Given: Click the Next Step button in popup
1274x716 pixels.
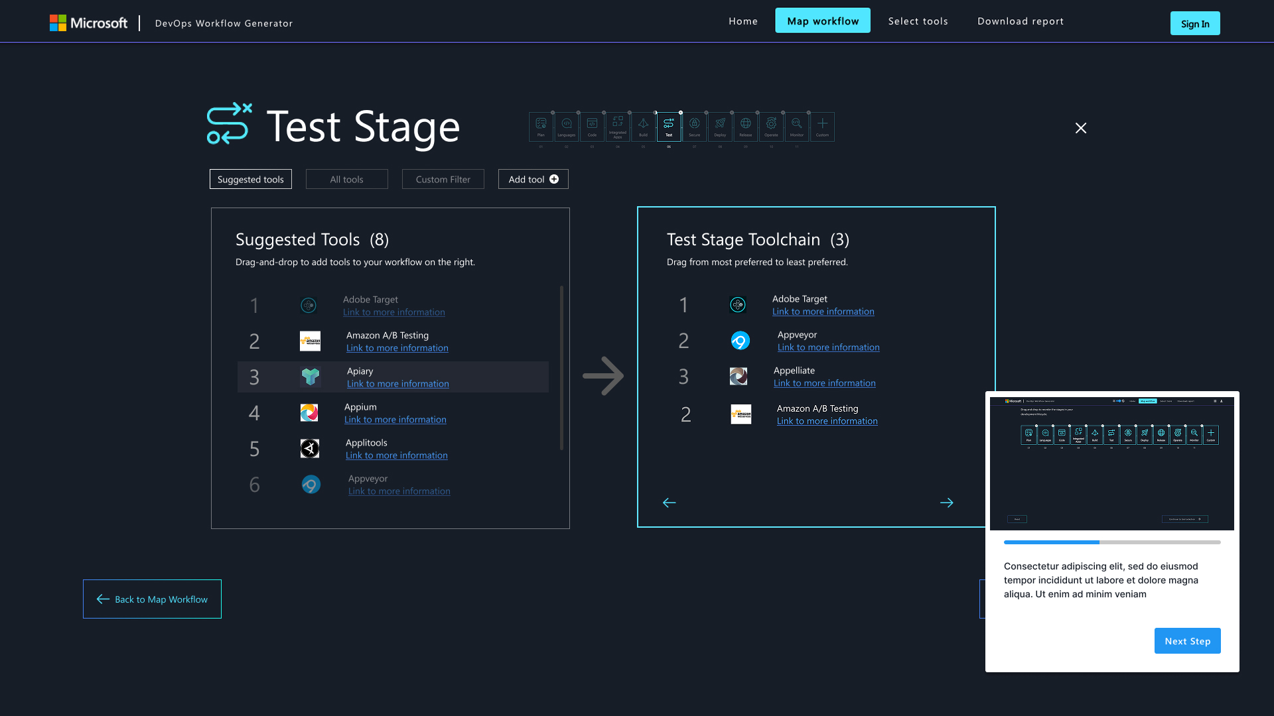Looking at the screenshot, I should [x=1188, y=641].
